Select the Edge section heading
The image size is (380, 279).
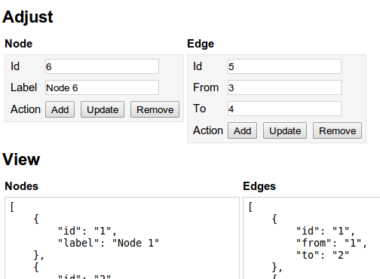coord(201,44)
